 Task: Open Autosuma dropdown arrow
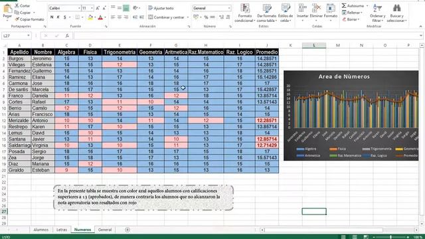[x=367, y=6]
